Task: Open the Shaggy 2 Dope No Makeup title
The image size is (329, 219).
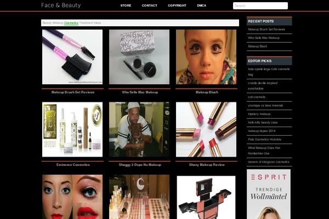Action: 140,165
